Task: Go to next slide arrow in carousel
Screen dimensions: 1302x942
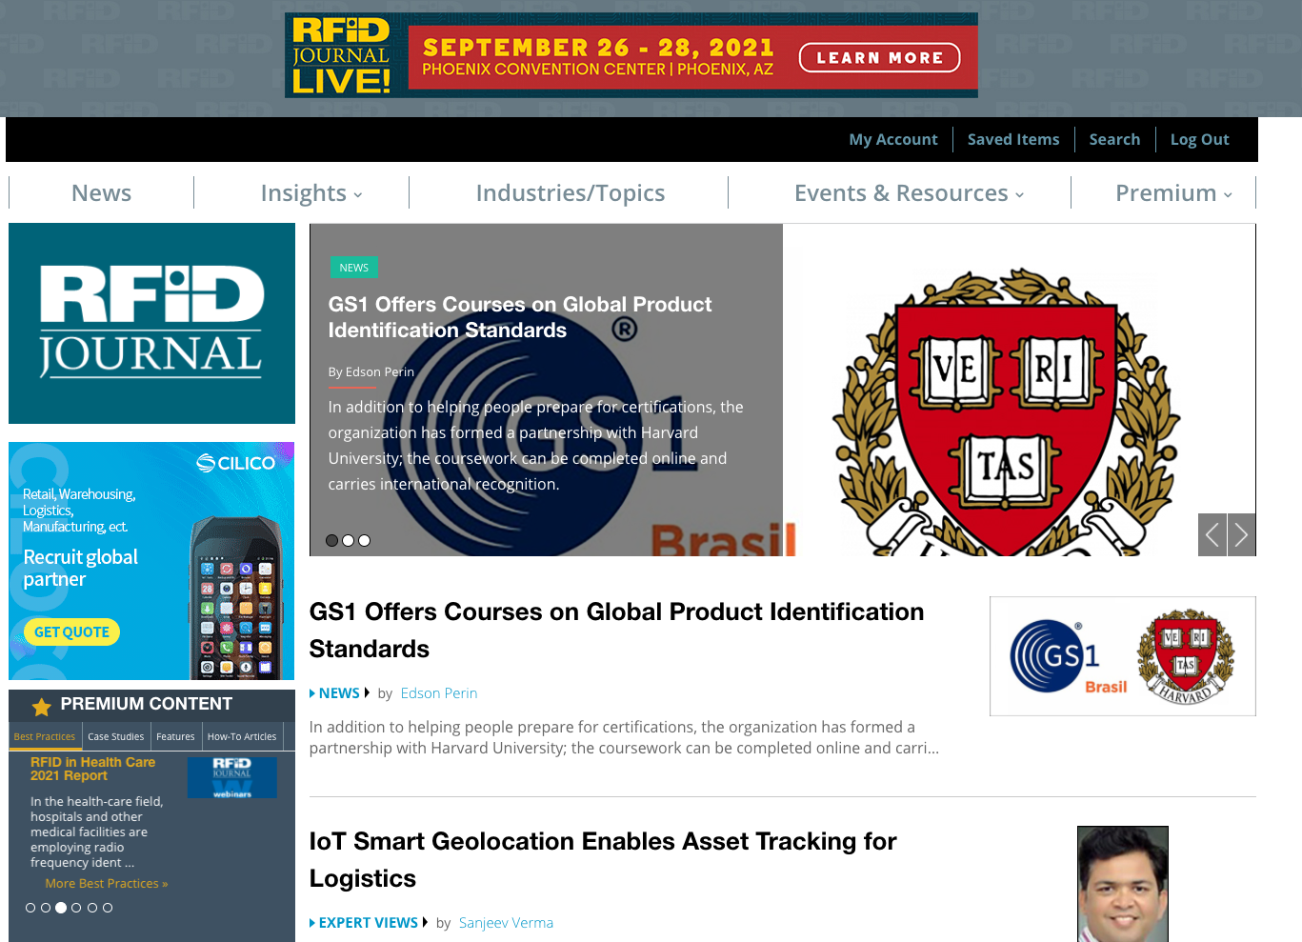Action: [1241, 534]
